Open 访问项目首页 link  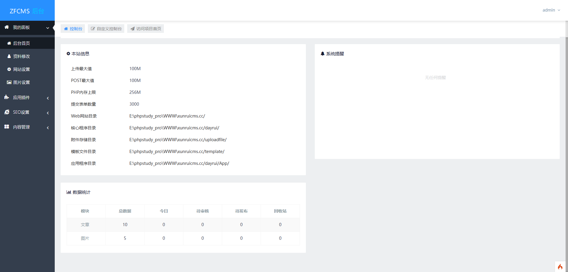(146, 29)
